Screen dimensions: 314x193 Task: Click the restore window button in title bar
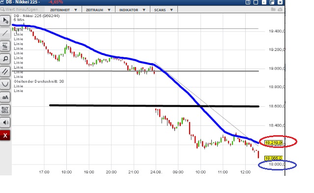pos(272,2)
